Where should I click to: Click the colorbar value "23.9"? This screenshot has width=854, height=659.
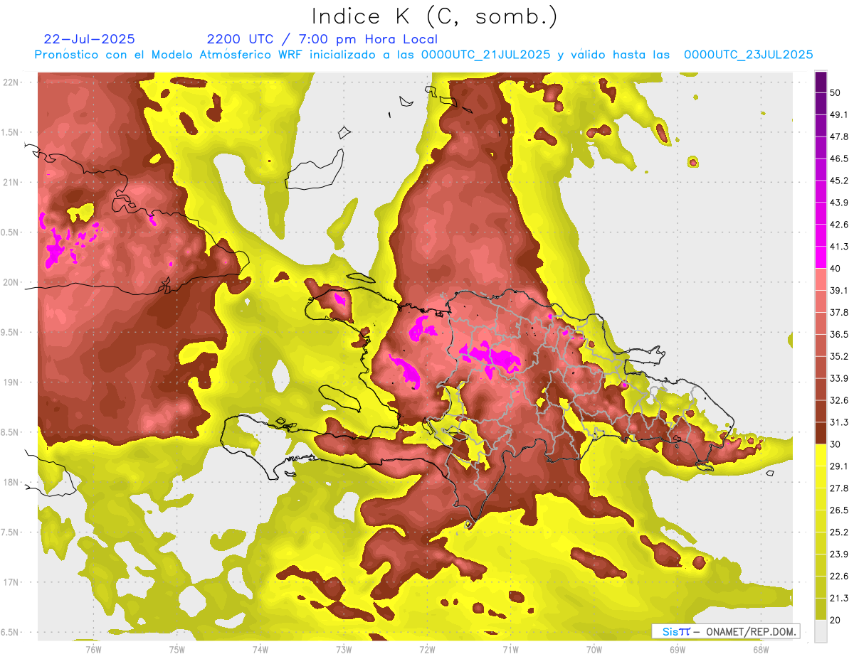839,554
